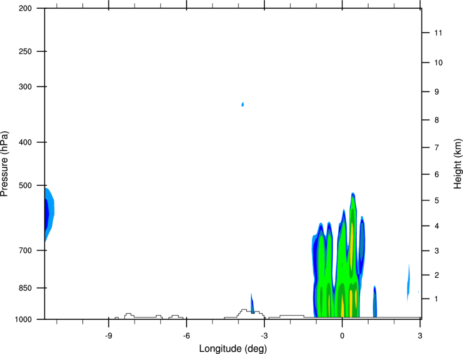Screen dimensions: 463x354
Task: Click the -6 longitude tick label
Action: (186, 336)
